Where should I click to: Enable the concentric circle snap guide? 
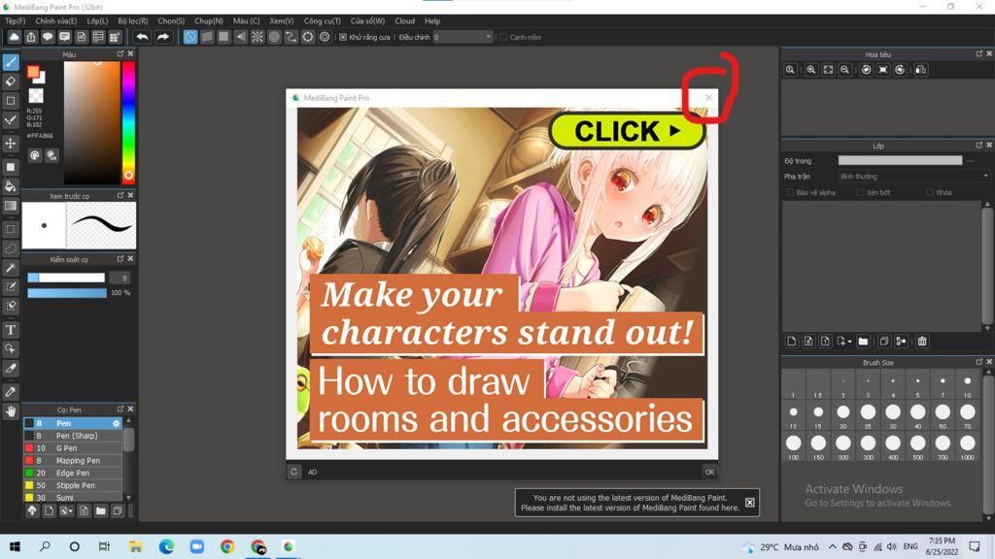pos(274,37)
